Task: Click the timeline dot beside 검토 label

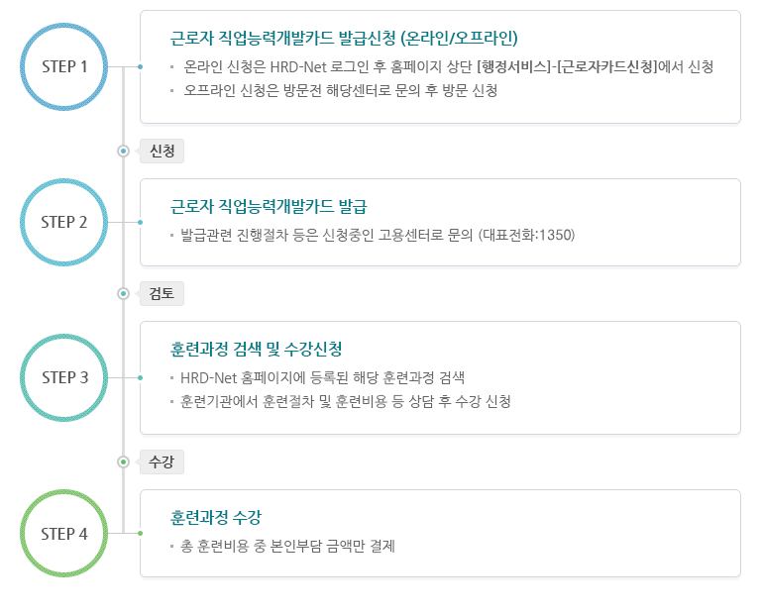Action: pos(123,293)
